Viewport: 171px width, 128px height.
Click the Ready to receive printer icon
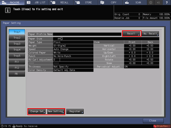[x=14, y=126]
